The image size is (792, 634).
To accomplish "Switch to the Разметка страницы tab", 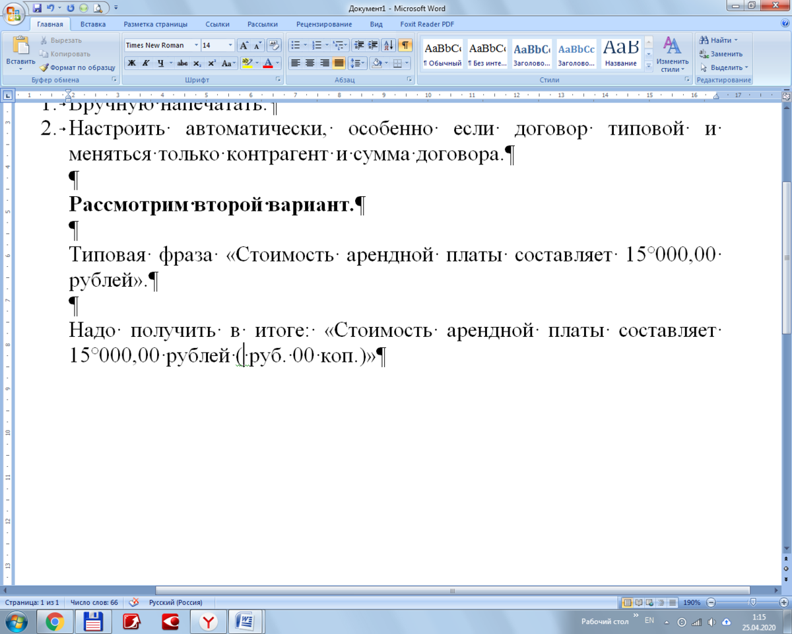I will [156, 24].
